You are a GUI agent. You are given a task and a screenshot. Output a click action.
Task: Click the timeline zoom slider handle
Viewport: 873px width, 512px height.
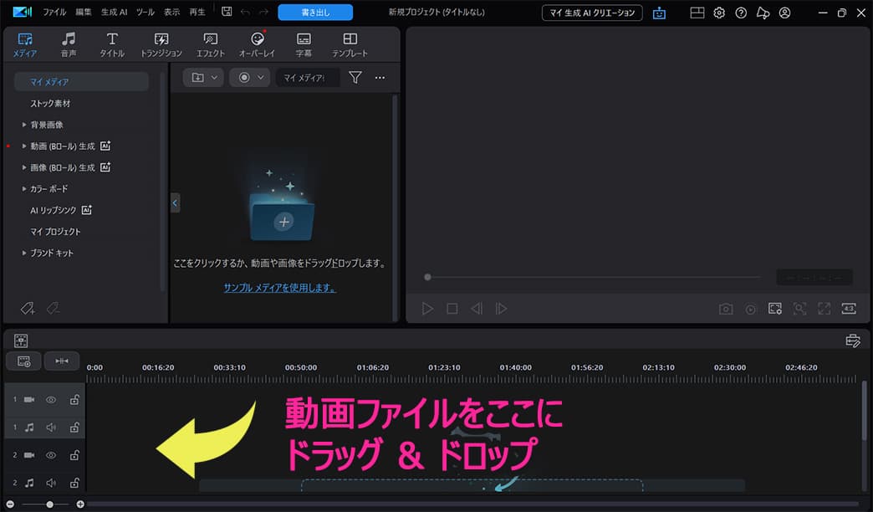[49, 504]
